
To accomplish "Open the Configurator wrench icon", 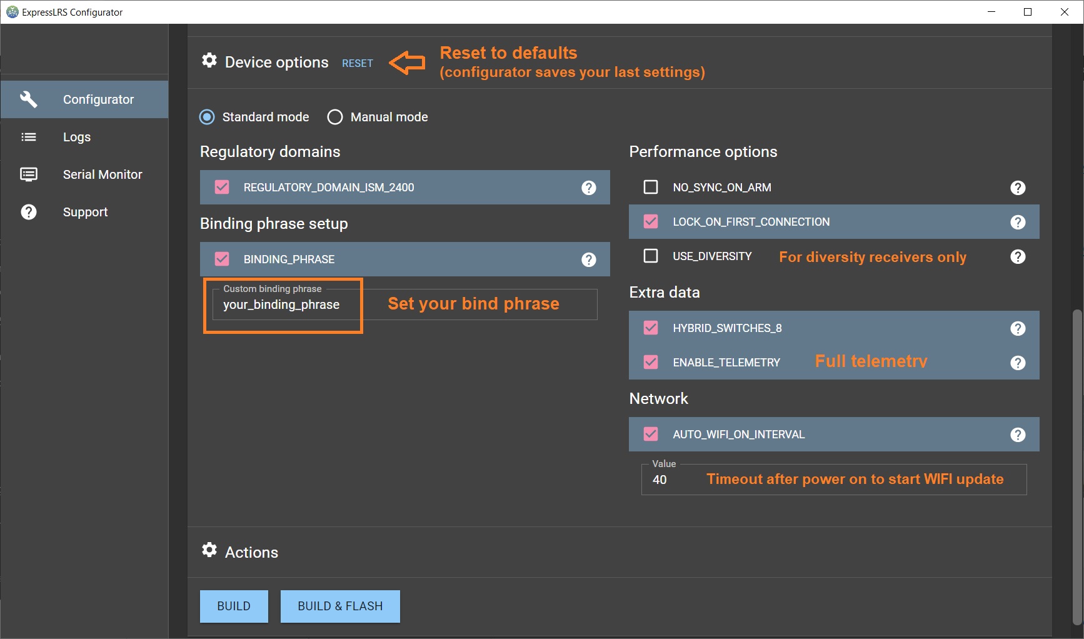I will [x=29, y=99].
